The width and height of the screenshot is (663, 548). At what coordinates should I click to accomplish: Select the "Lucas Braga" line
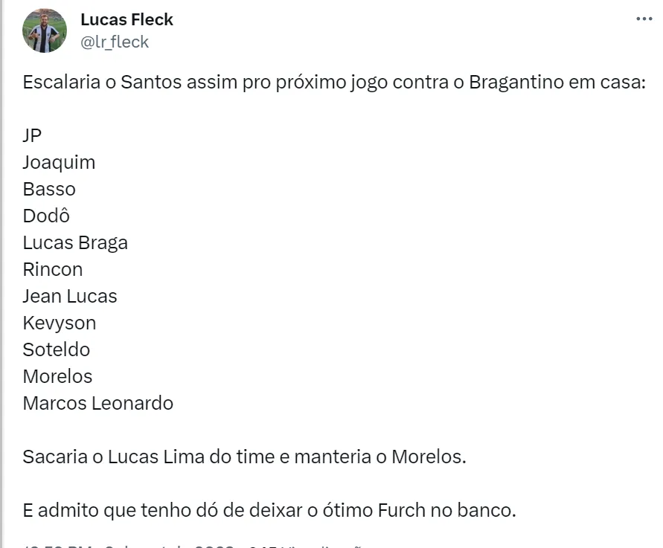click(x=75, y=242)
